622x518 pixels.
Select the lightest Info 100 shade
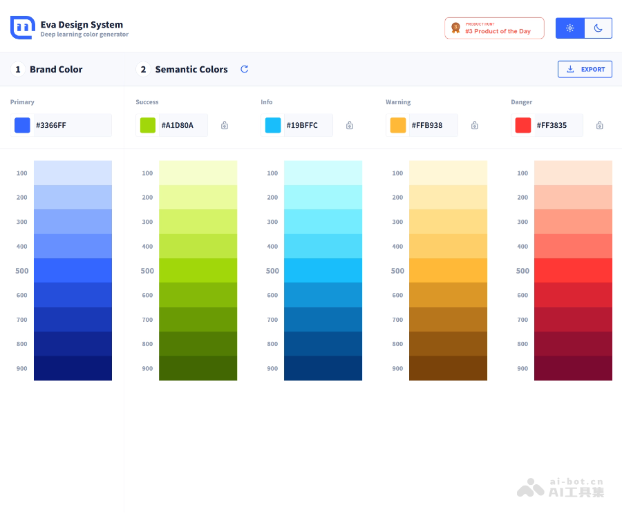323,173
